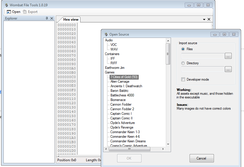Image resolution: width=244 pixels, height=167 pixels.
Task: Browse for directory with the ellipsis button
Action: [228, 69]
